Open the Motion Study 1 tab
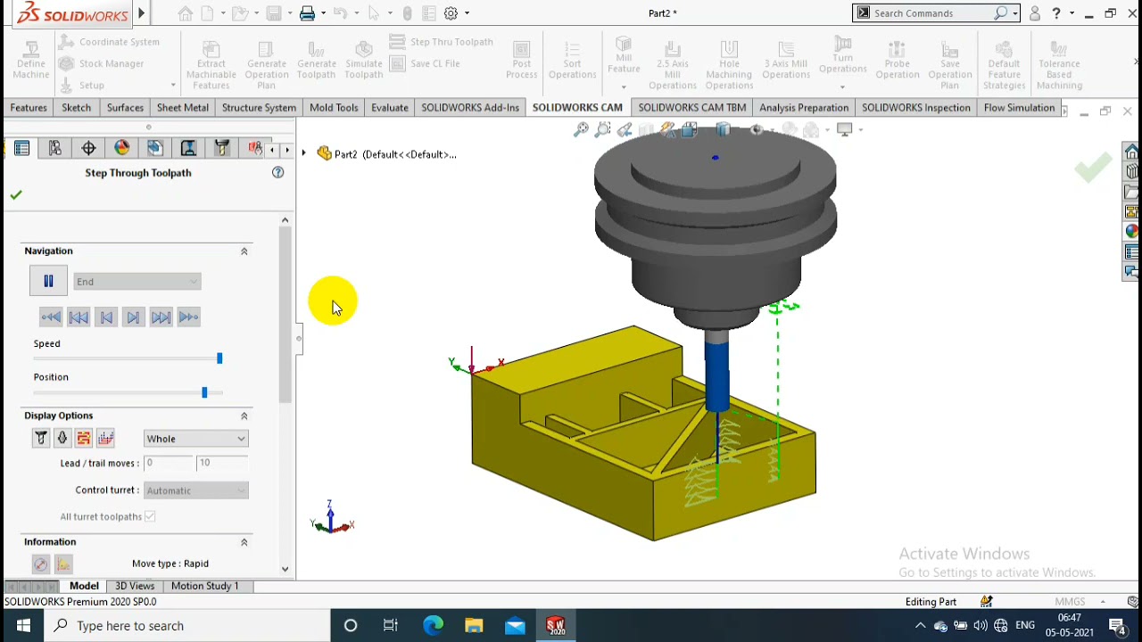Viewport: 1142px width, 642px height. tap(205, 586)
